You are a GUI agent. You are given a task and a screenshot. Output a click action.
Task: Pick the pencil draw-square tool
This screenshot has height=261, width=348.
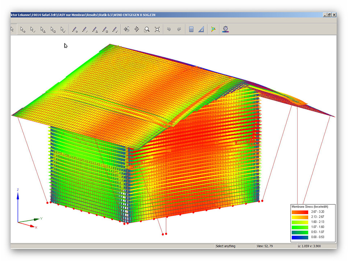[x=105, y=29]
